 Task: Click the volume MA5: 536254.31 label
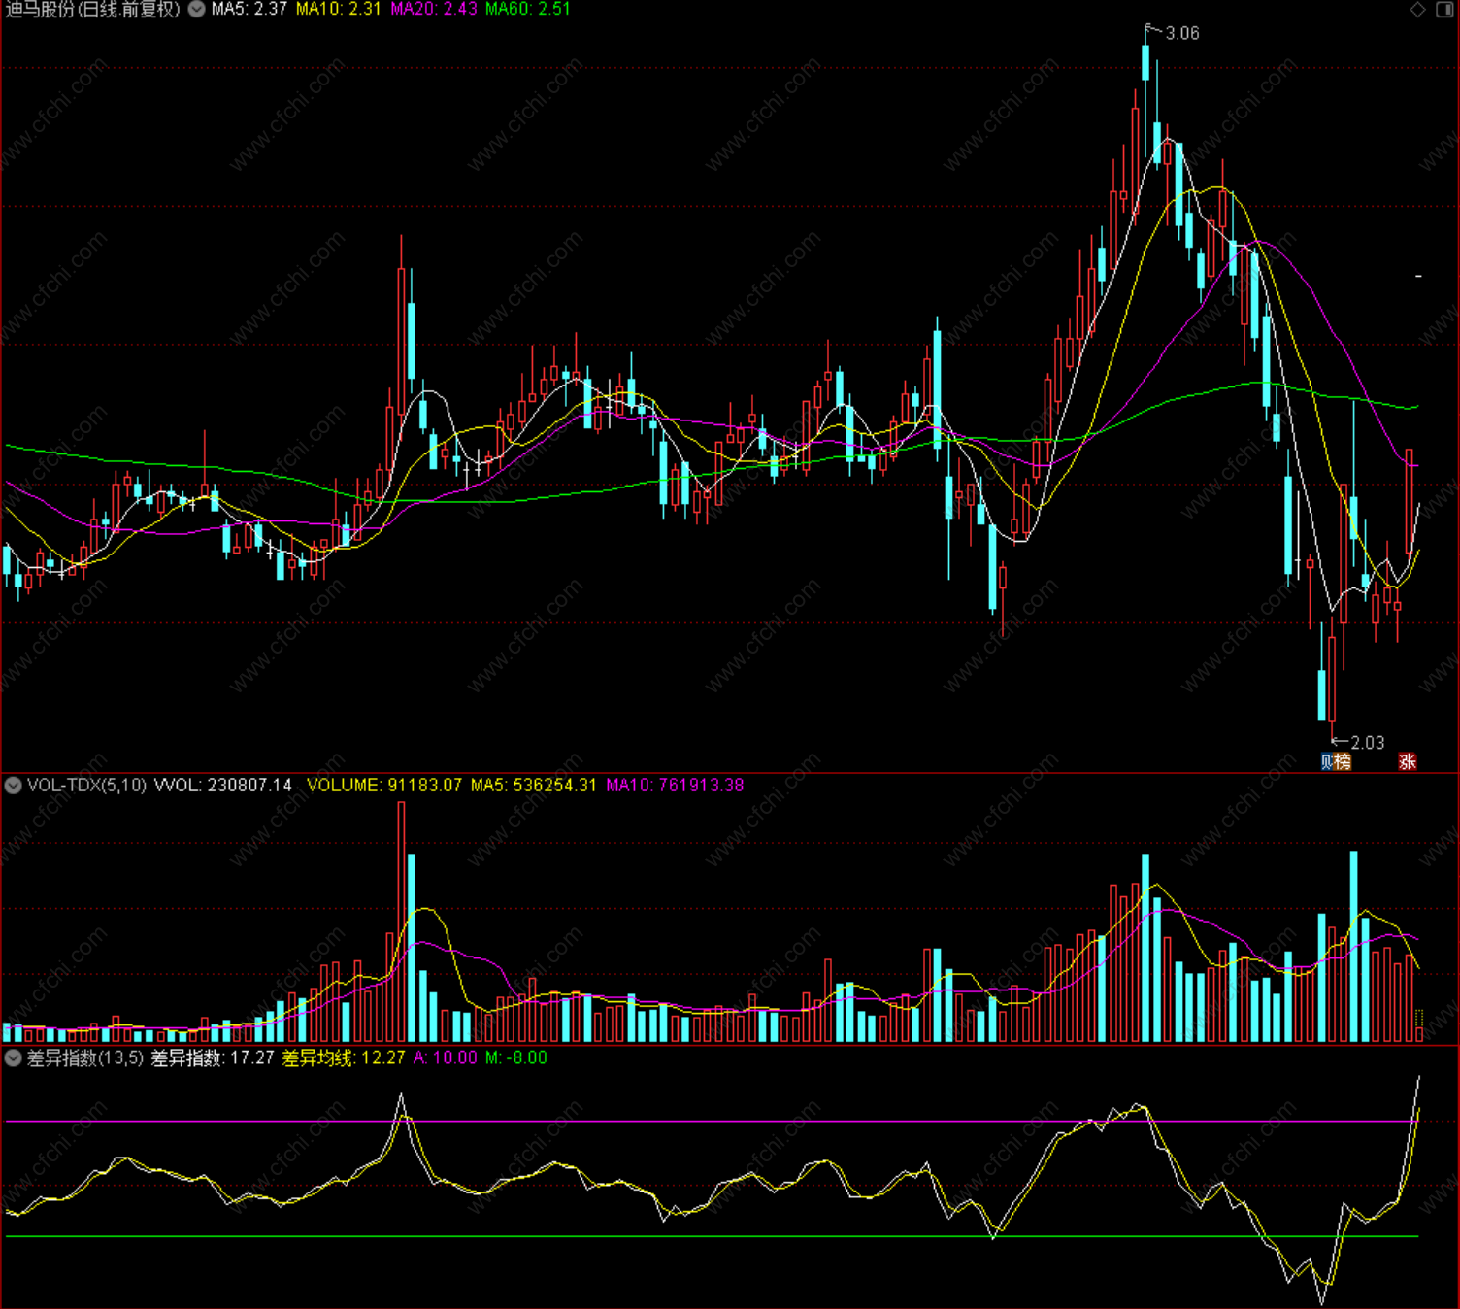[x=534, y=786]
